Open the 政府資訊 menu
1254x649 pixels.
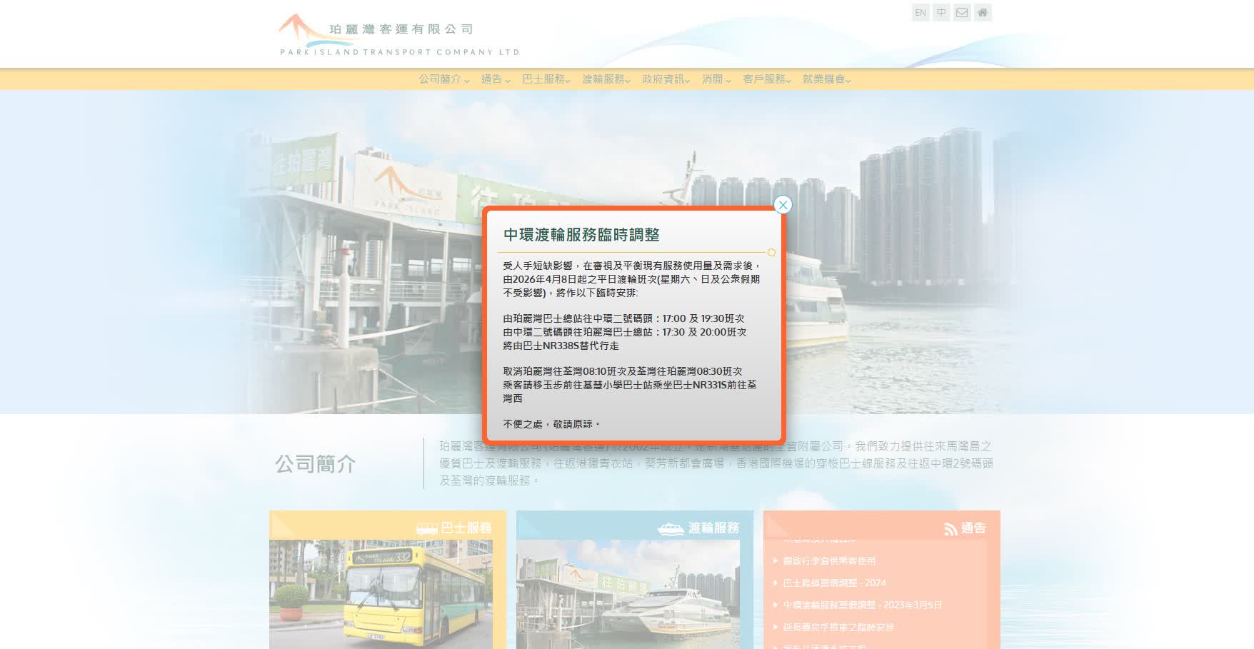(x=666, y=79)
